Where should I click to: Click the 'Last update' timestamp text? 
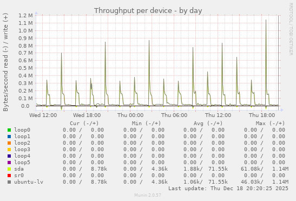228,189
